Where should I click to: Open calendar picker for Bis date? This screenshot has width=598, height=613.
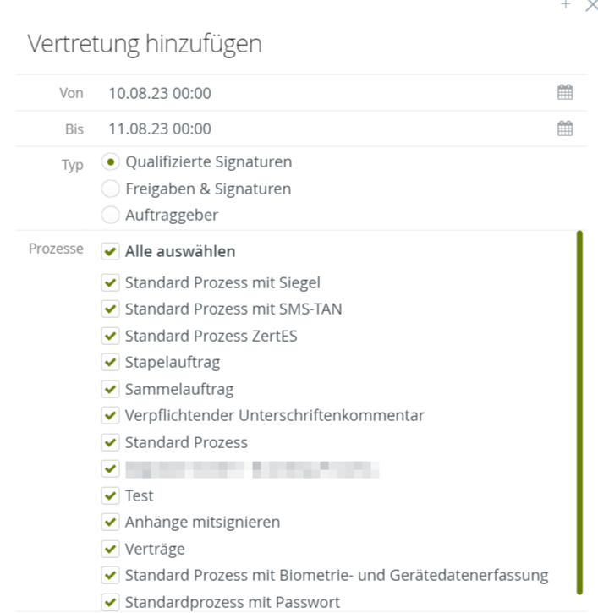click(x=565, y=129)
